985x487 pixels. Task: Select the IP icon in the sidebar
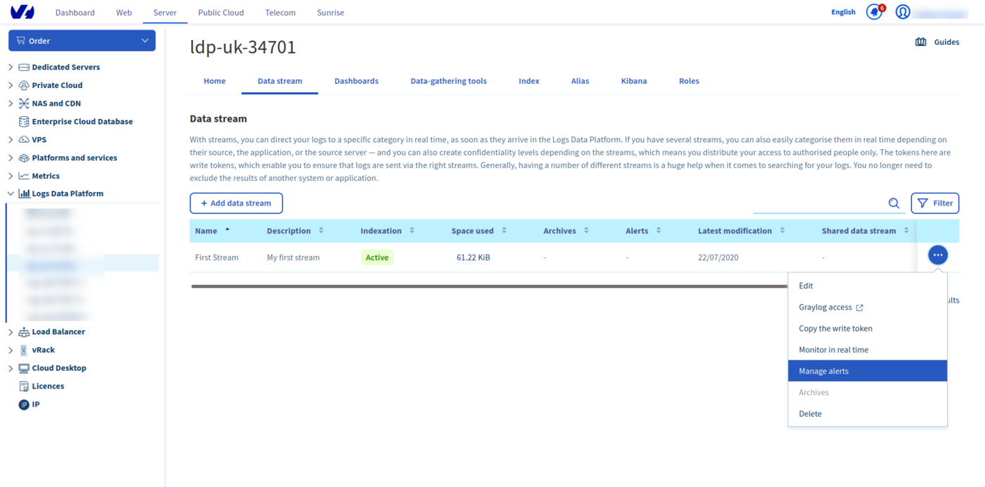tap(24, 405)
